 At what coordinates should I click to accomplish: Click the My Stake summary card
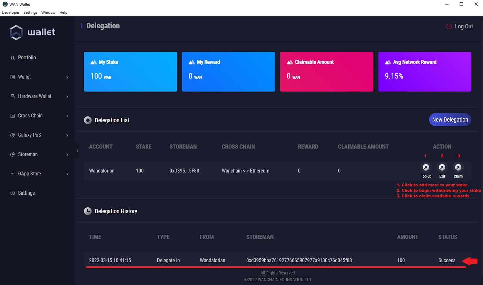pos(130,72)
